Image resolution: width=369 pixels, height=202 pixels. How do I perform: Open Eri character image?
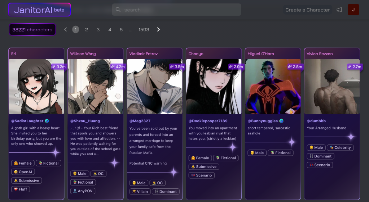[36, 87]
